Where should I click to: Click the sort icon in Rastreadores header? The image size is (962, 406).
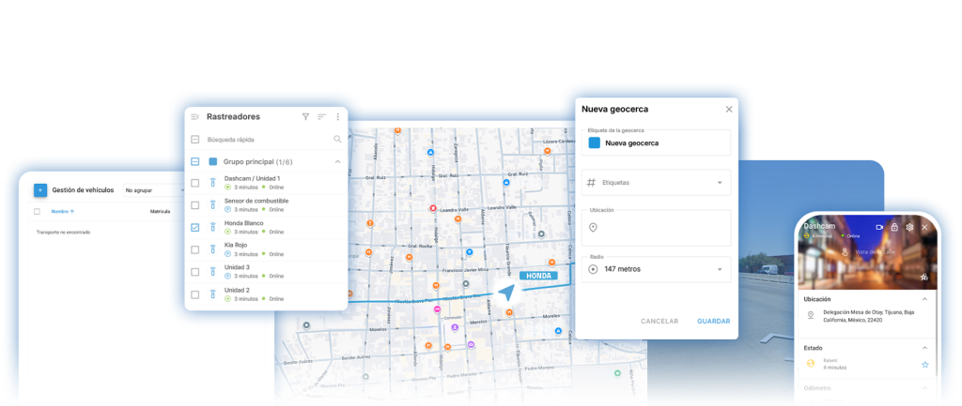(x=321, y=116)
